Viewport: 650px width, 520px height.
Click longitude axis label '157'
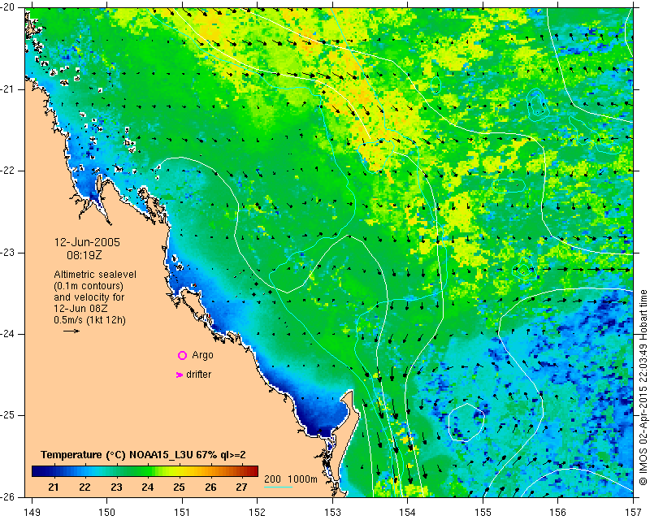pyautogui.click(x=634, y=513)
